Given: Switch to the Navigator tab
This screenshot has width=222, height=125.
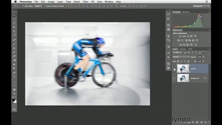Looking at the screenshot, I should click(186, 12).
